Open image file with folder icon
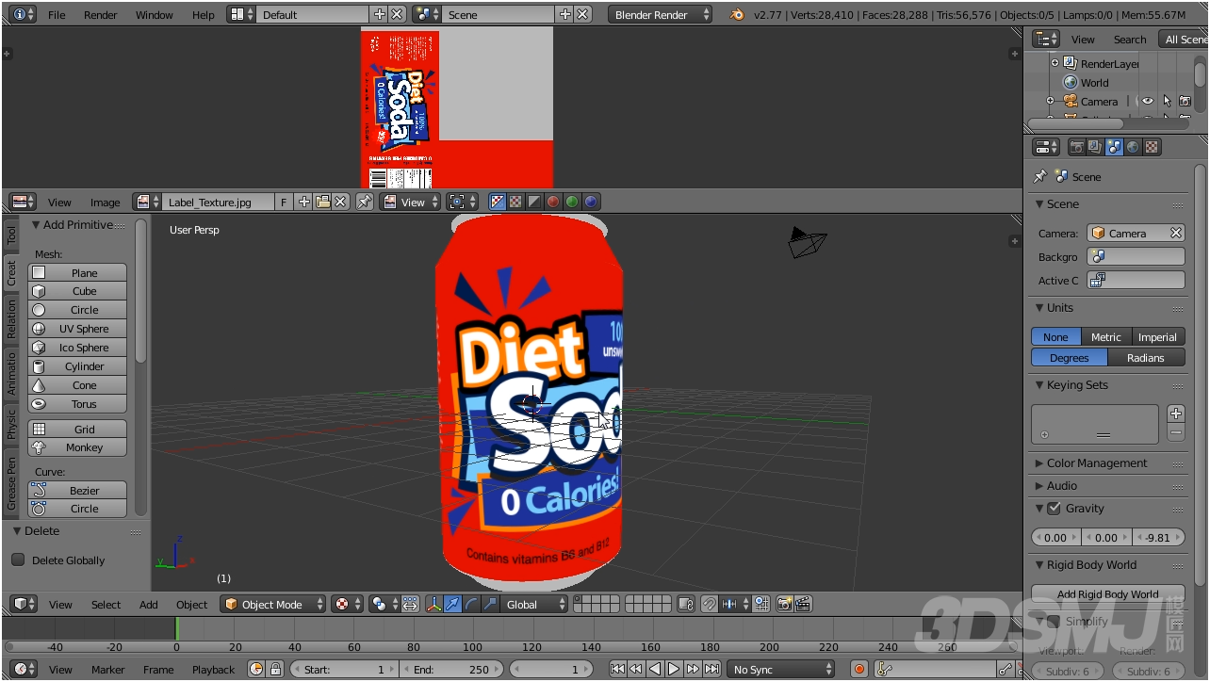The height and width of the screenshot is (682, 1210). (322, 202)
